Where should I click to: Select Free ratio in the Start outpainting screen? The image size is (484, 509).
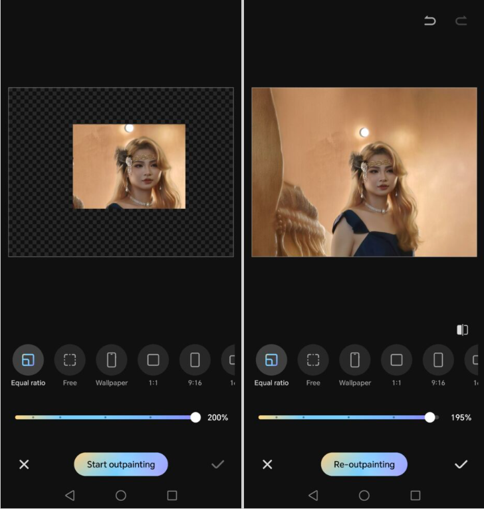point(70,360)
